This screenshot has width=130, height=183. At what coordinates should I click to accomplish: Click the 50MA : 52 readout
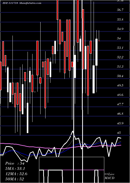15,179
